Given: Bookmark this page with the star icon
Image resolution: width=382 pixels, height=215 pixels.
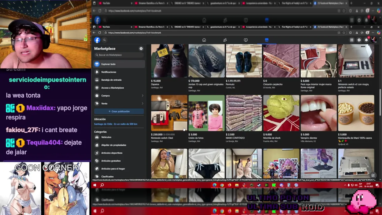Looking at the screenshot, I should [x=344, y=33].
